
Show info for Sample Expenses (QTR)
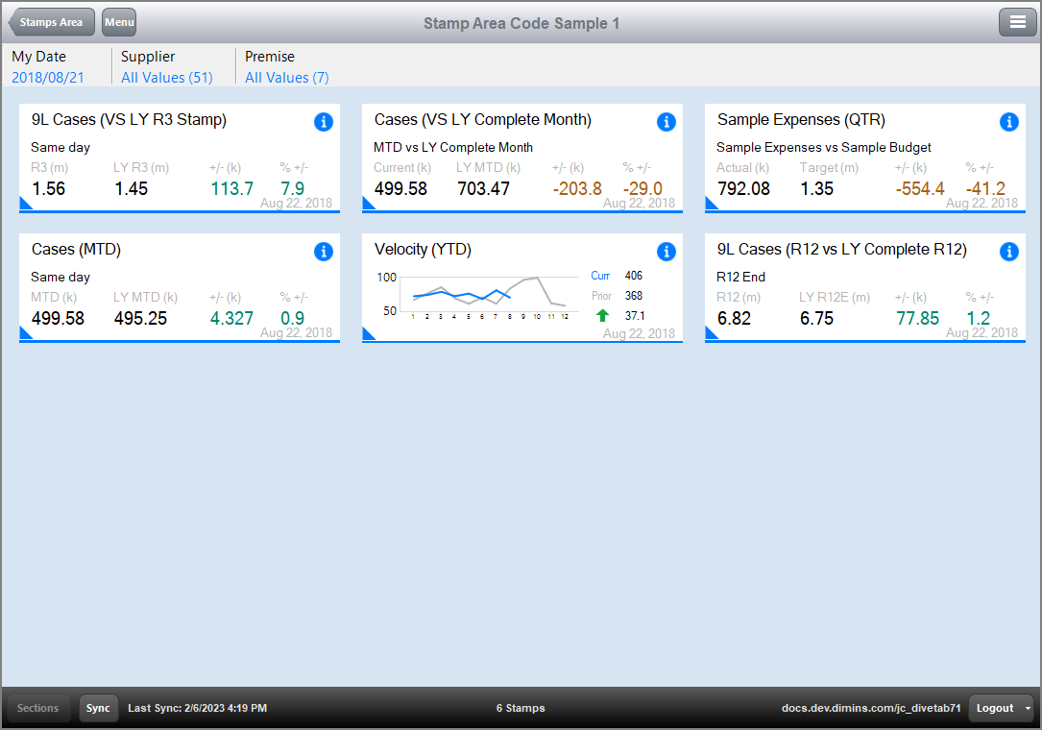click(x=1008, y=122)
